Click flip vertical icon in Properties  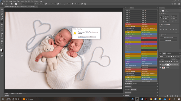176,21
